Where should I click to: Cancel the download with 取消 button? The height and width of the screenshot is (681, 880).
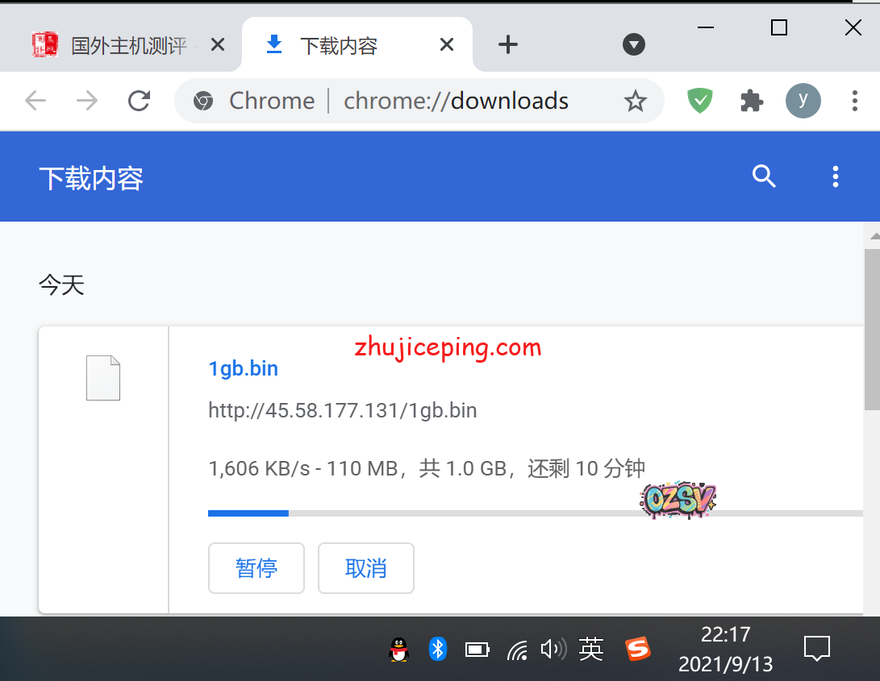point(366,568)
